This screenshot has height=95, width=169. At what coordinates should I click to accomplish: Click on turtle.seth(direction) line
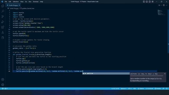[26, 63]
